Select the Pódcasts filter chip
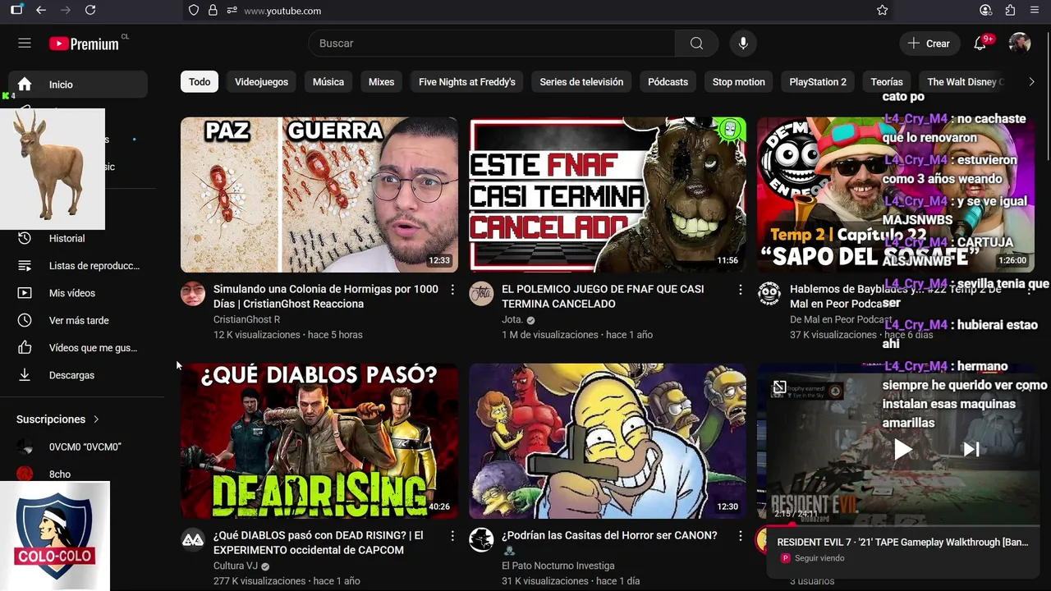This screenshot has width=1051, height=591. pyautogui.click(x=668, y=82)
